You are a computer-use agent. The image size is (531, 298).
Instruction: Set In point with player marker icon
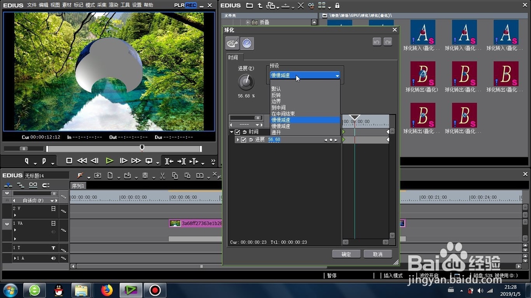27,161
